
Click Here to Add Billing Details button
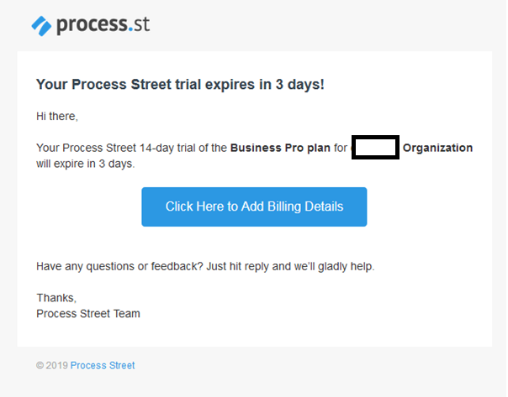[254, 206]
